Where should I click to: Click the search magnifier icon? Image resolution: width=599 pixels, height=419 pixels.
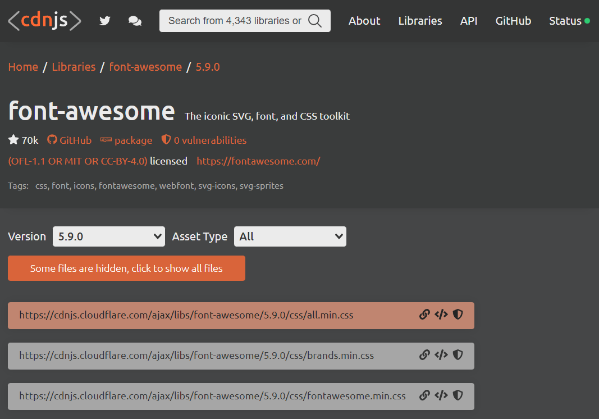point(315,21)
